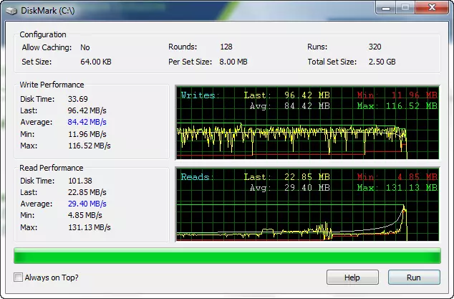The width and height of the screenshot is (454, 299).
Task: Click Last: 96.42 MB in the writes graph
Action: tap(286, 95)
